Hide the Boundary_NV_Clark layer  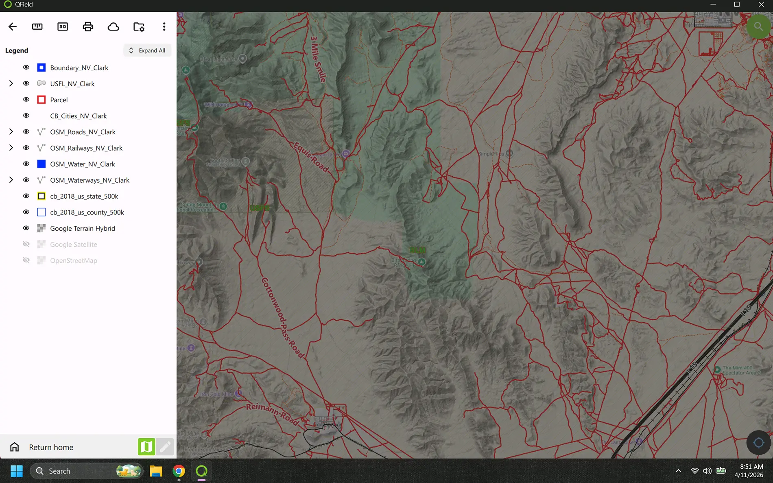(26, 68)
